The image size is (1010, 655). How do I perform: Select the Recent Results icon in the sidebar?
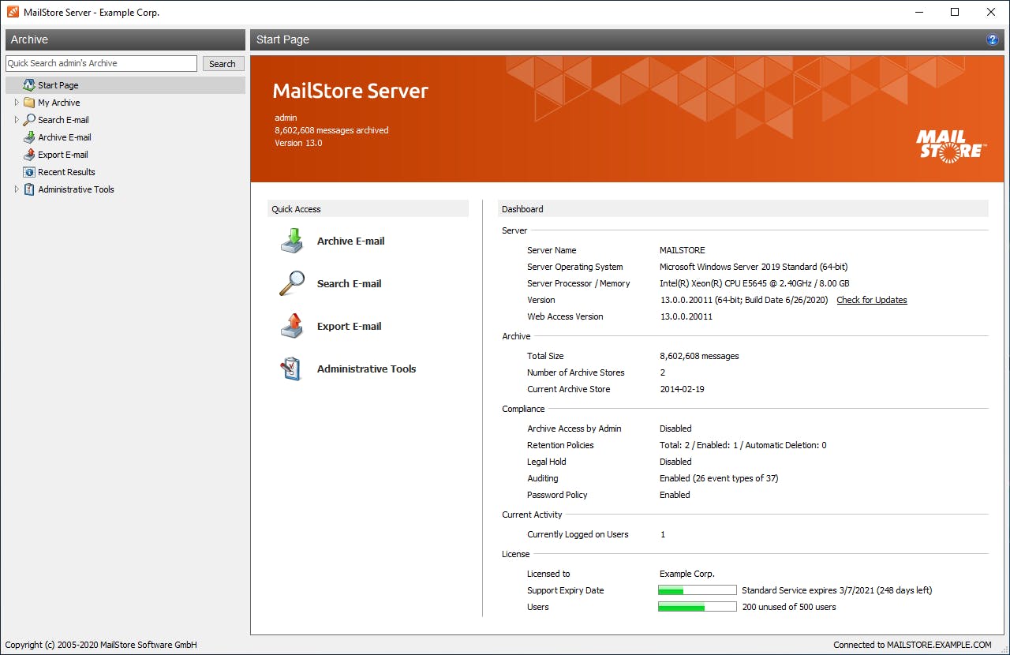[x=29, y=171]
